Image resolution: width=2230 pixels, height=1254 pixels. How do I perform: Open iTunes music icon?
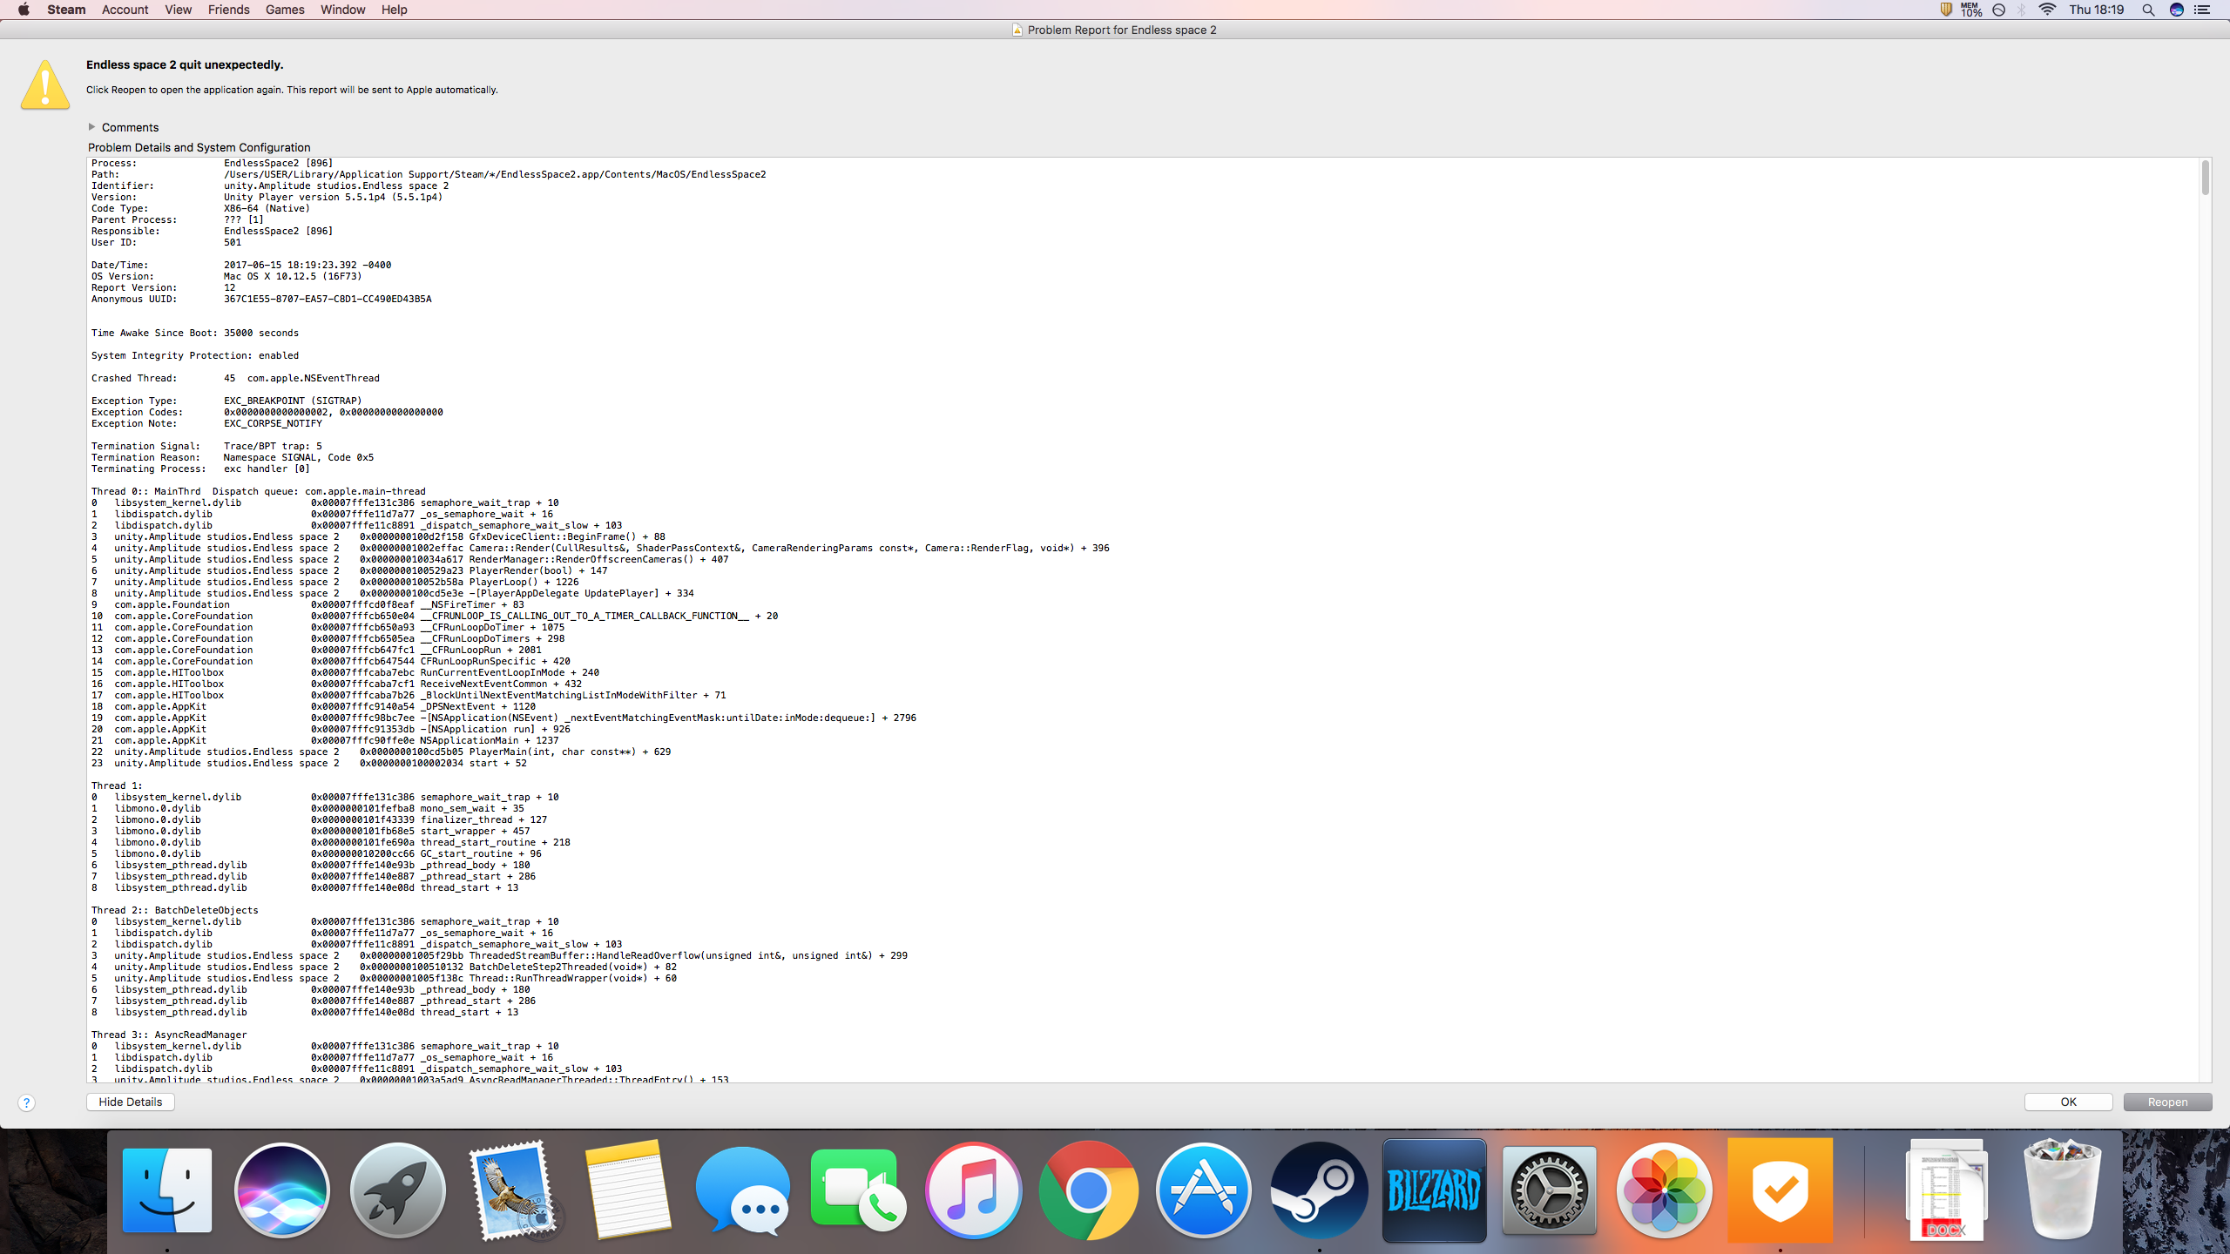(x=973, y=1190)
